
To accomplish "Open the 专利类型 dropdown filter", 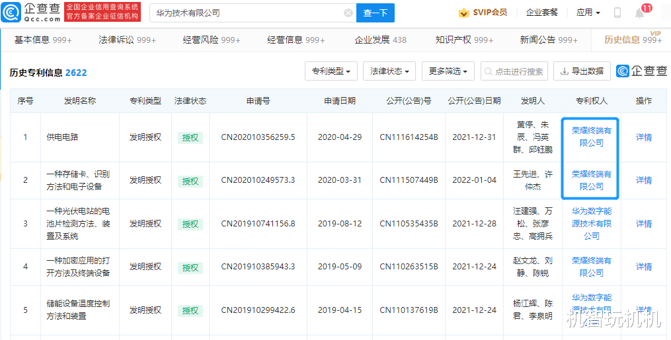I will (331, 71).
